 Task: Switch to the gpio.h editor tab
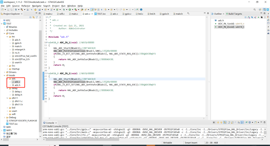tap(164, 14)
